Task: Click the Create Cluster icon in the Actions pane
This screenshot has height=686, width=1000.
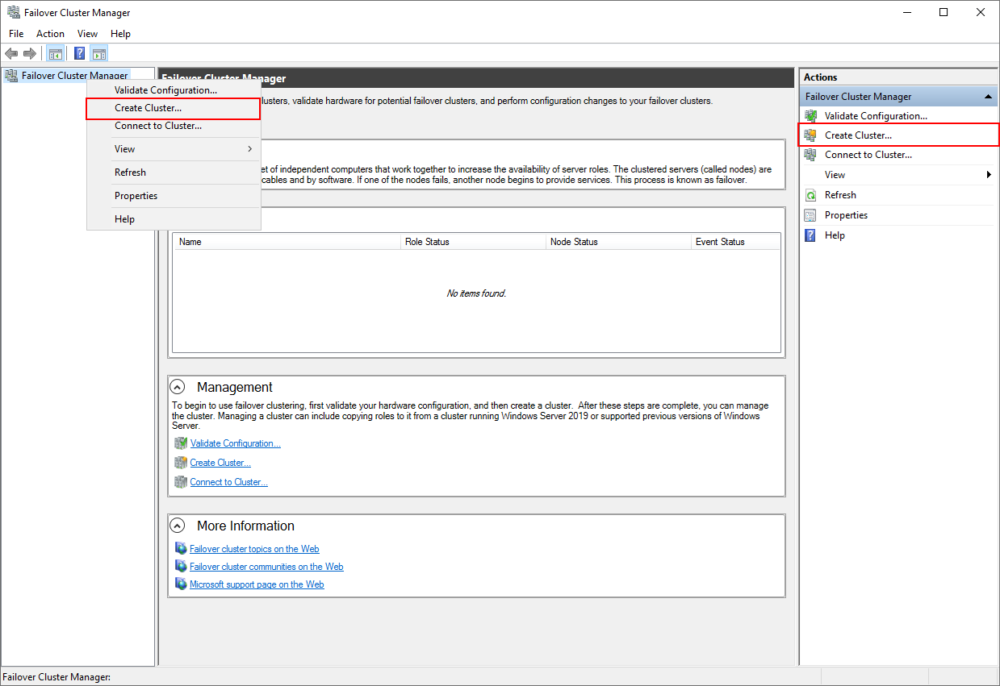Action: 810,135
